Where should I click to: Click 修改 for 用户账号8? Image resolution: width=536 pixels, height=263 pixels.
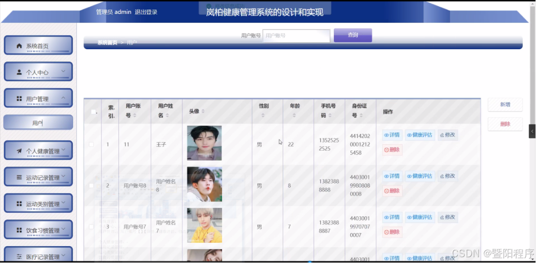[448, 176]
